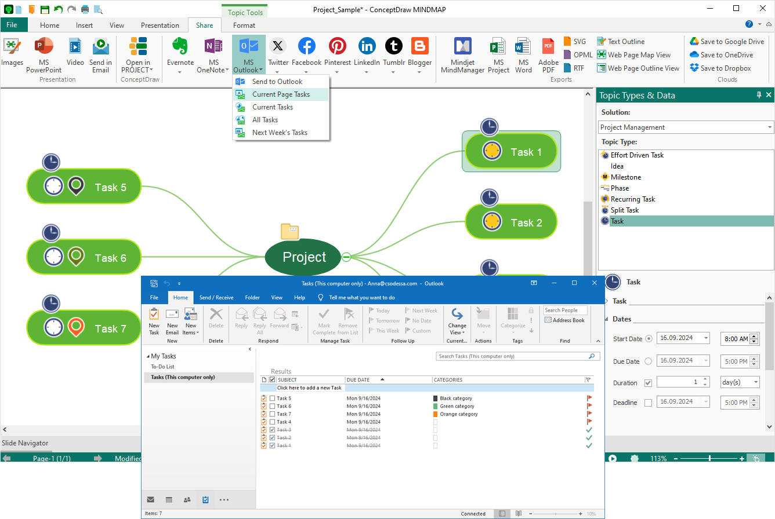Uncheck completed Task 3 in Outlook
The width and height of the screenshot is (775, 519).
pyautogui.click(x=273, y=430)
